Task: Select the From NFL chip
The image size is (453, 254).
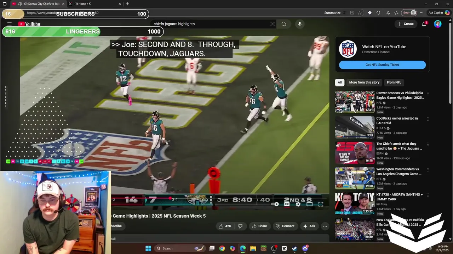Action: pos(394,82)
